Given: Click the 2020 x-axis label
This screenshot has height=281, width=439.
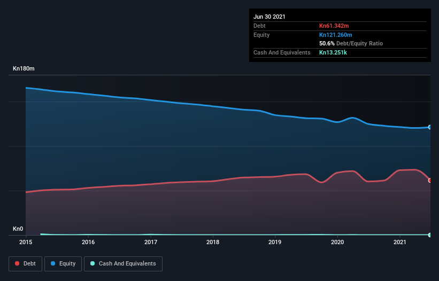Looking at the screenshot, I should tap(337, 242).
